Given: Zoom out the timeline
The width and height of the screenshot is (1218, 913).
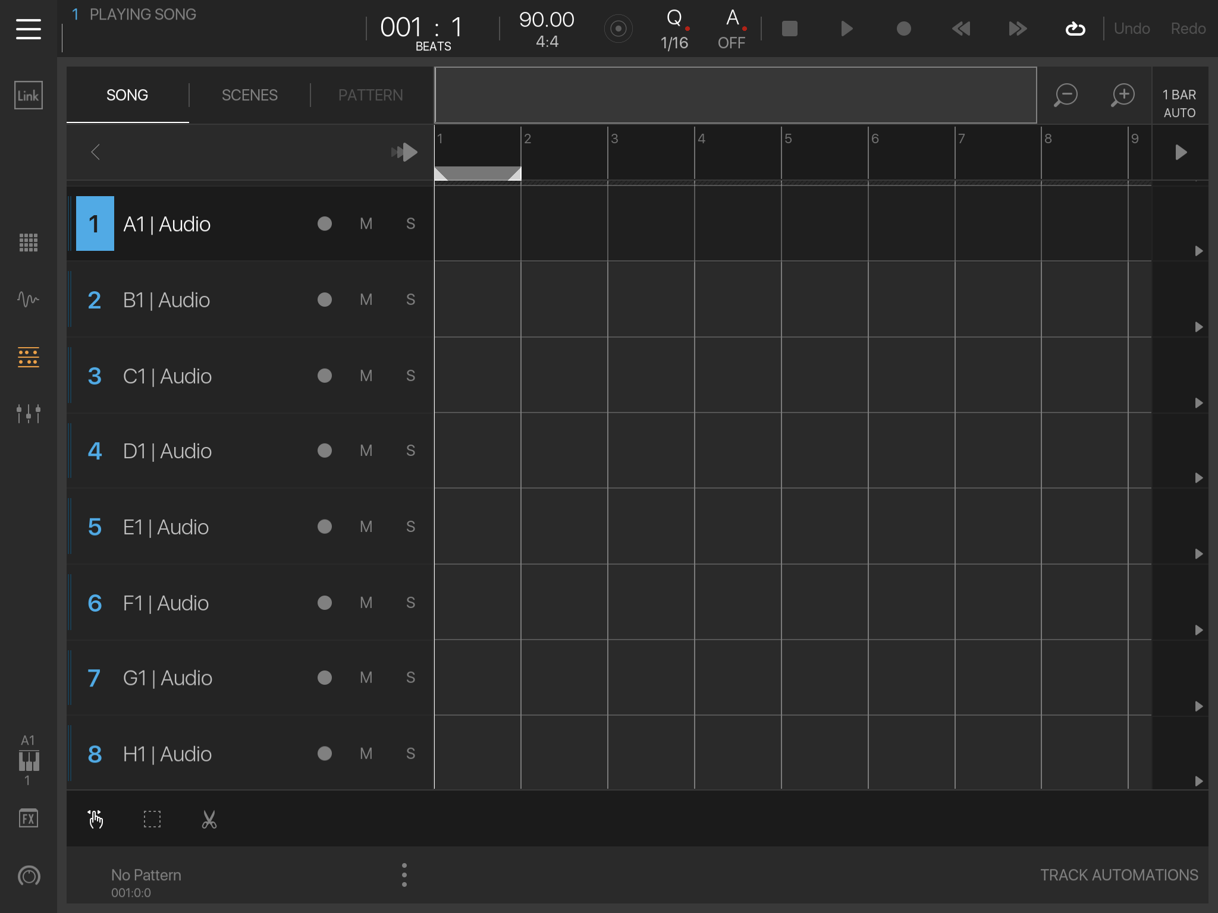Looking at the screenshot, I should point(1066,95).
